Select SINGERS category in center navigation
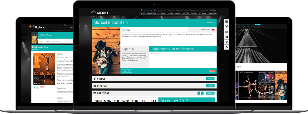 coord(186,13)
